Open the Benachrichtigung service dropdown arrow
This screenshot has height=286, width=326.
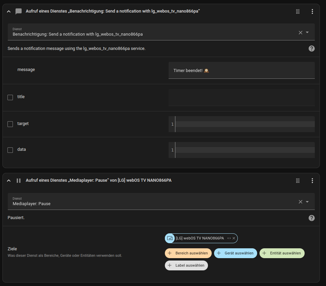(x=307, y=33)
